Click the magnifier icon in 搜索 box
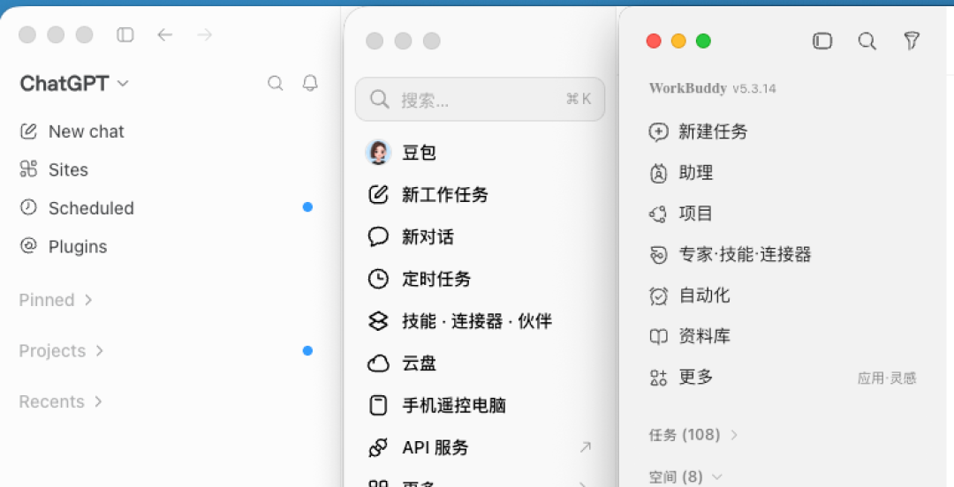Viewport: 954px width, 487px height. [380, 99]
